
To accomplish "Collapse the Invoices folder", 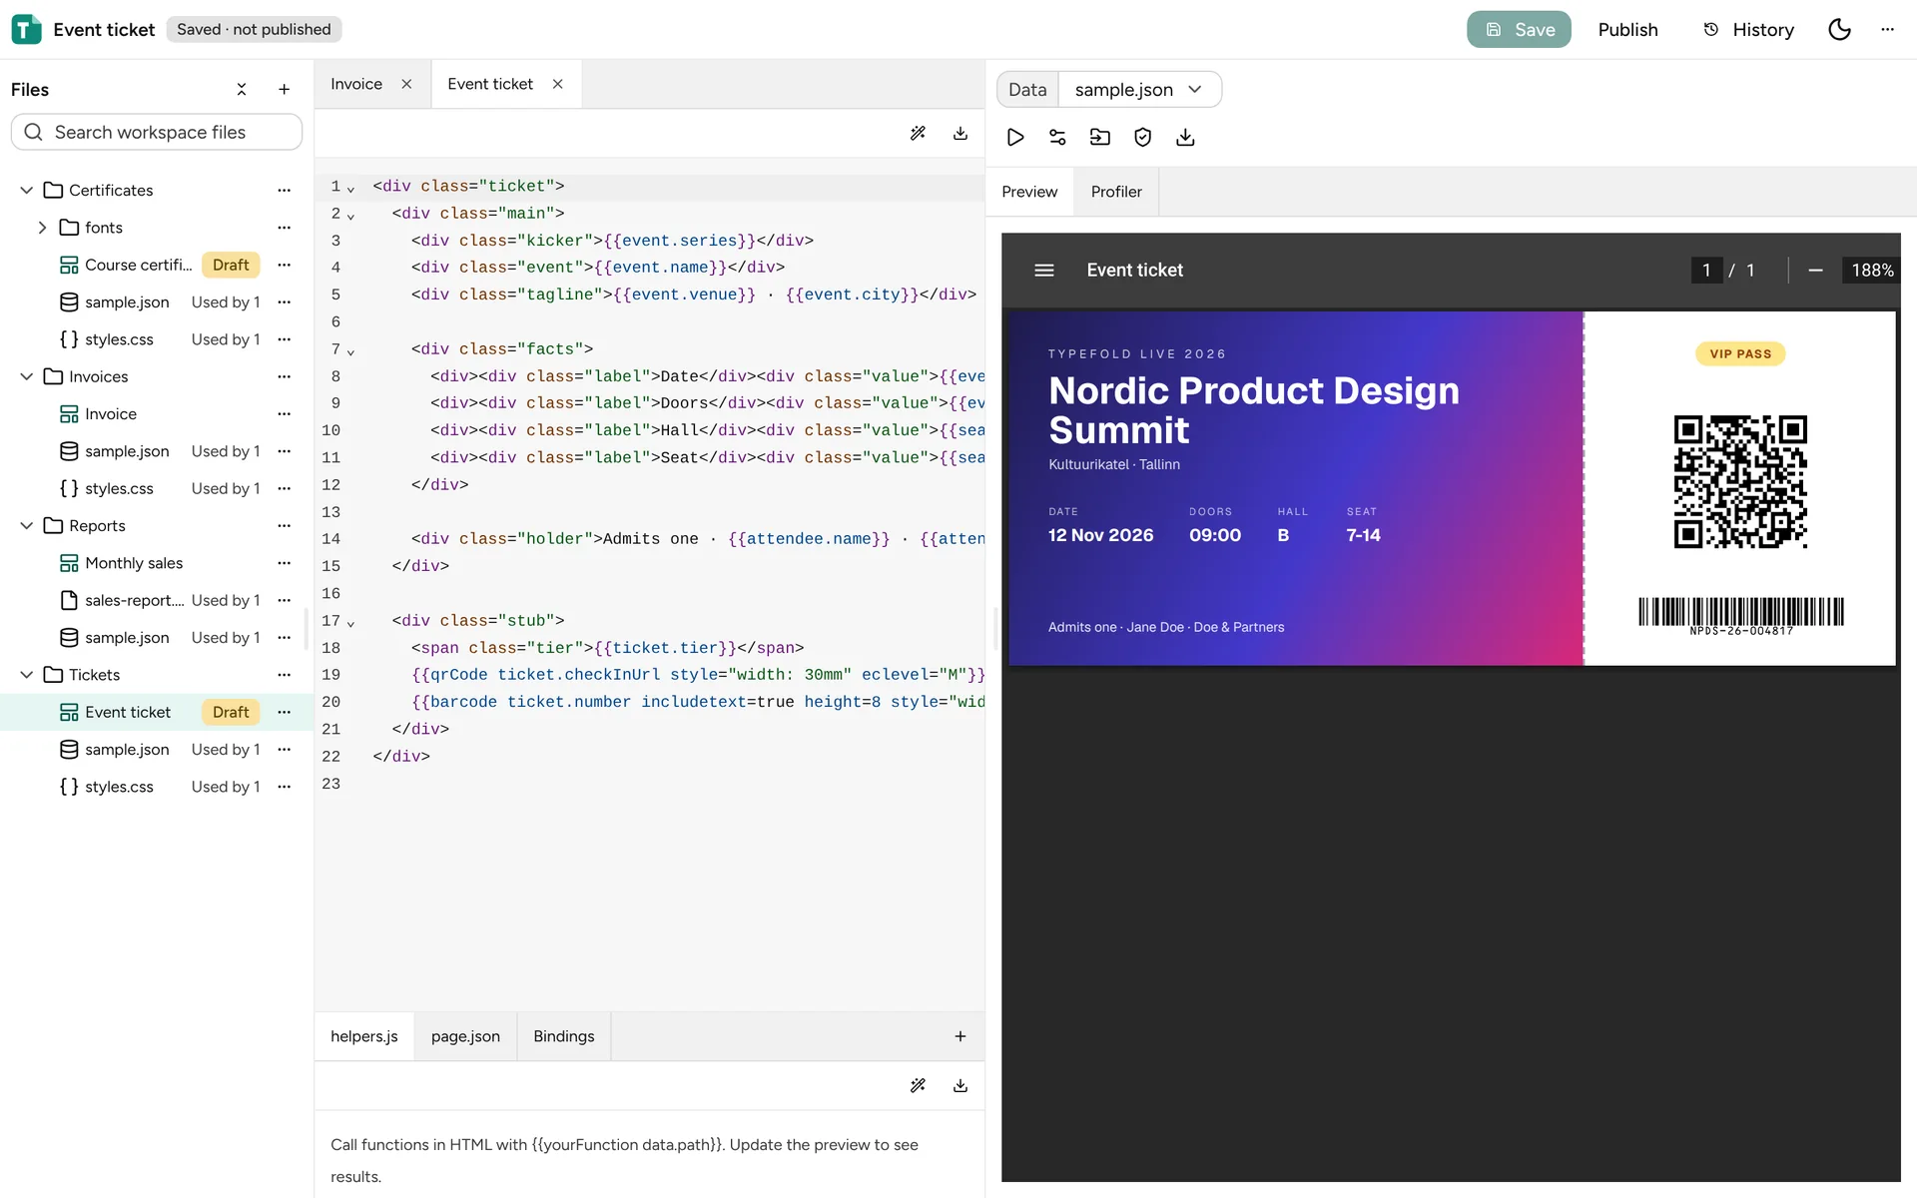I will click(27, 377).
